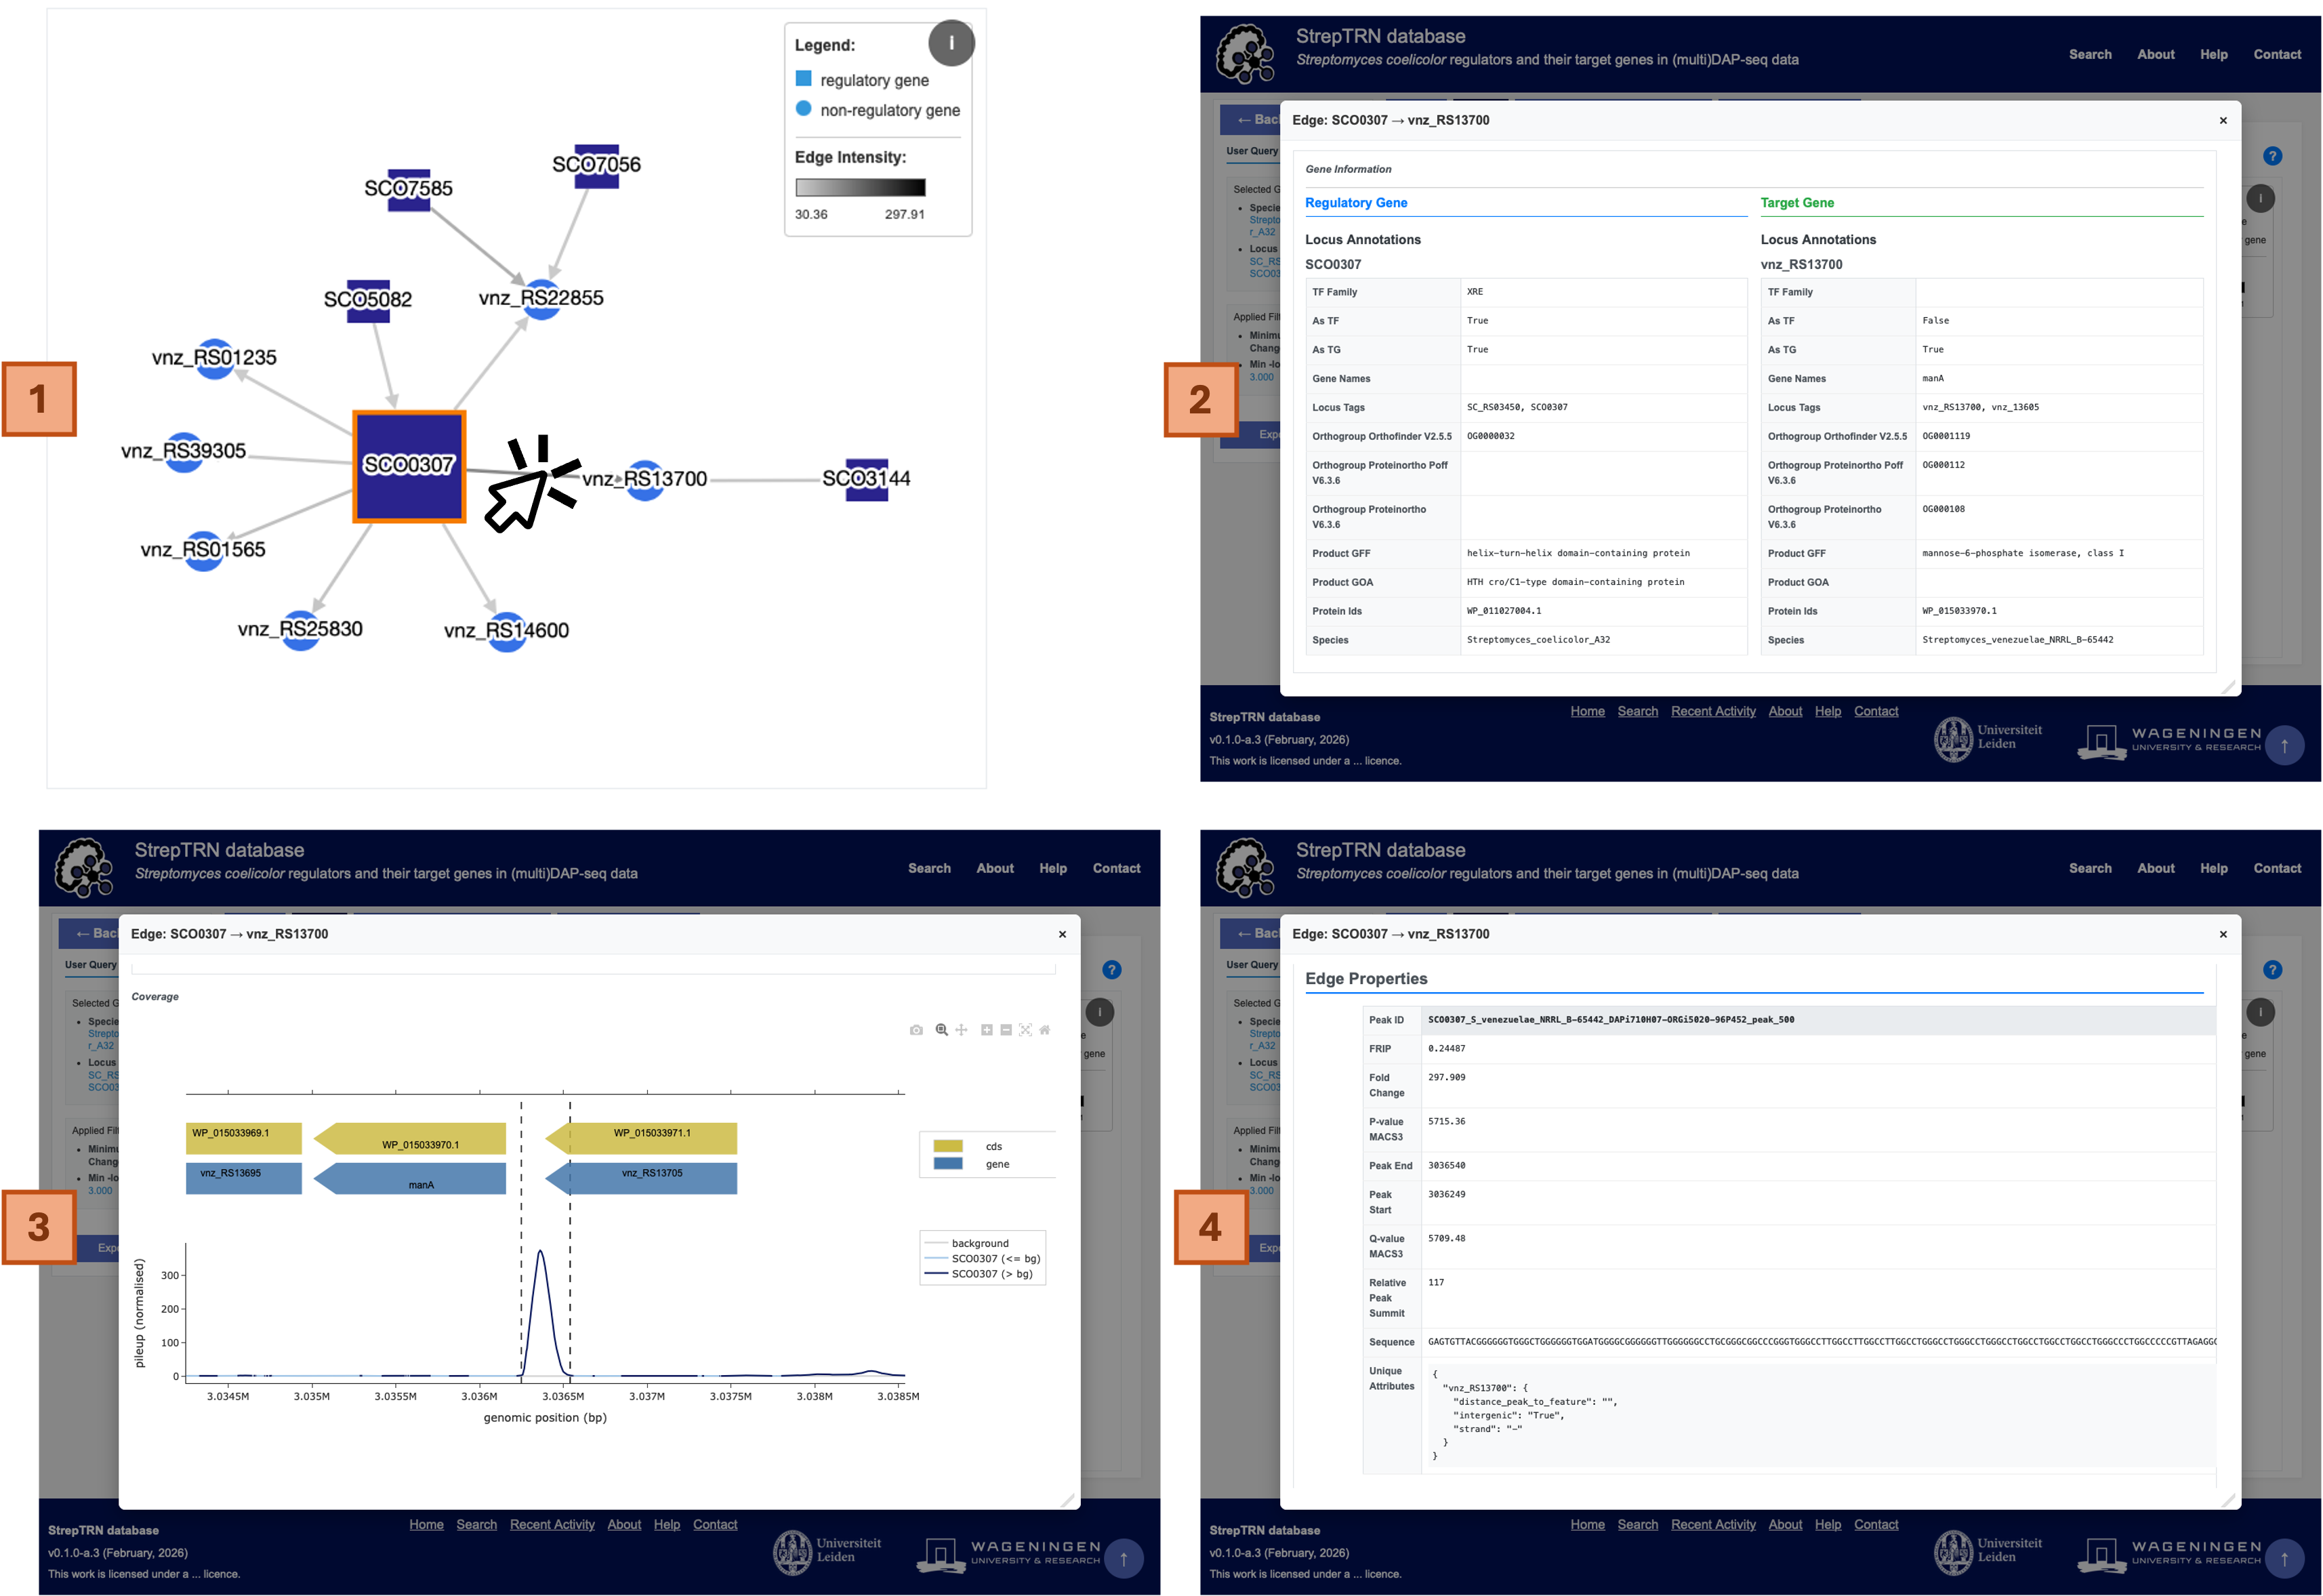
Task: Select the vnz_RS25830 node in the network
Action: [x=300, y=631]
